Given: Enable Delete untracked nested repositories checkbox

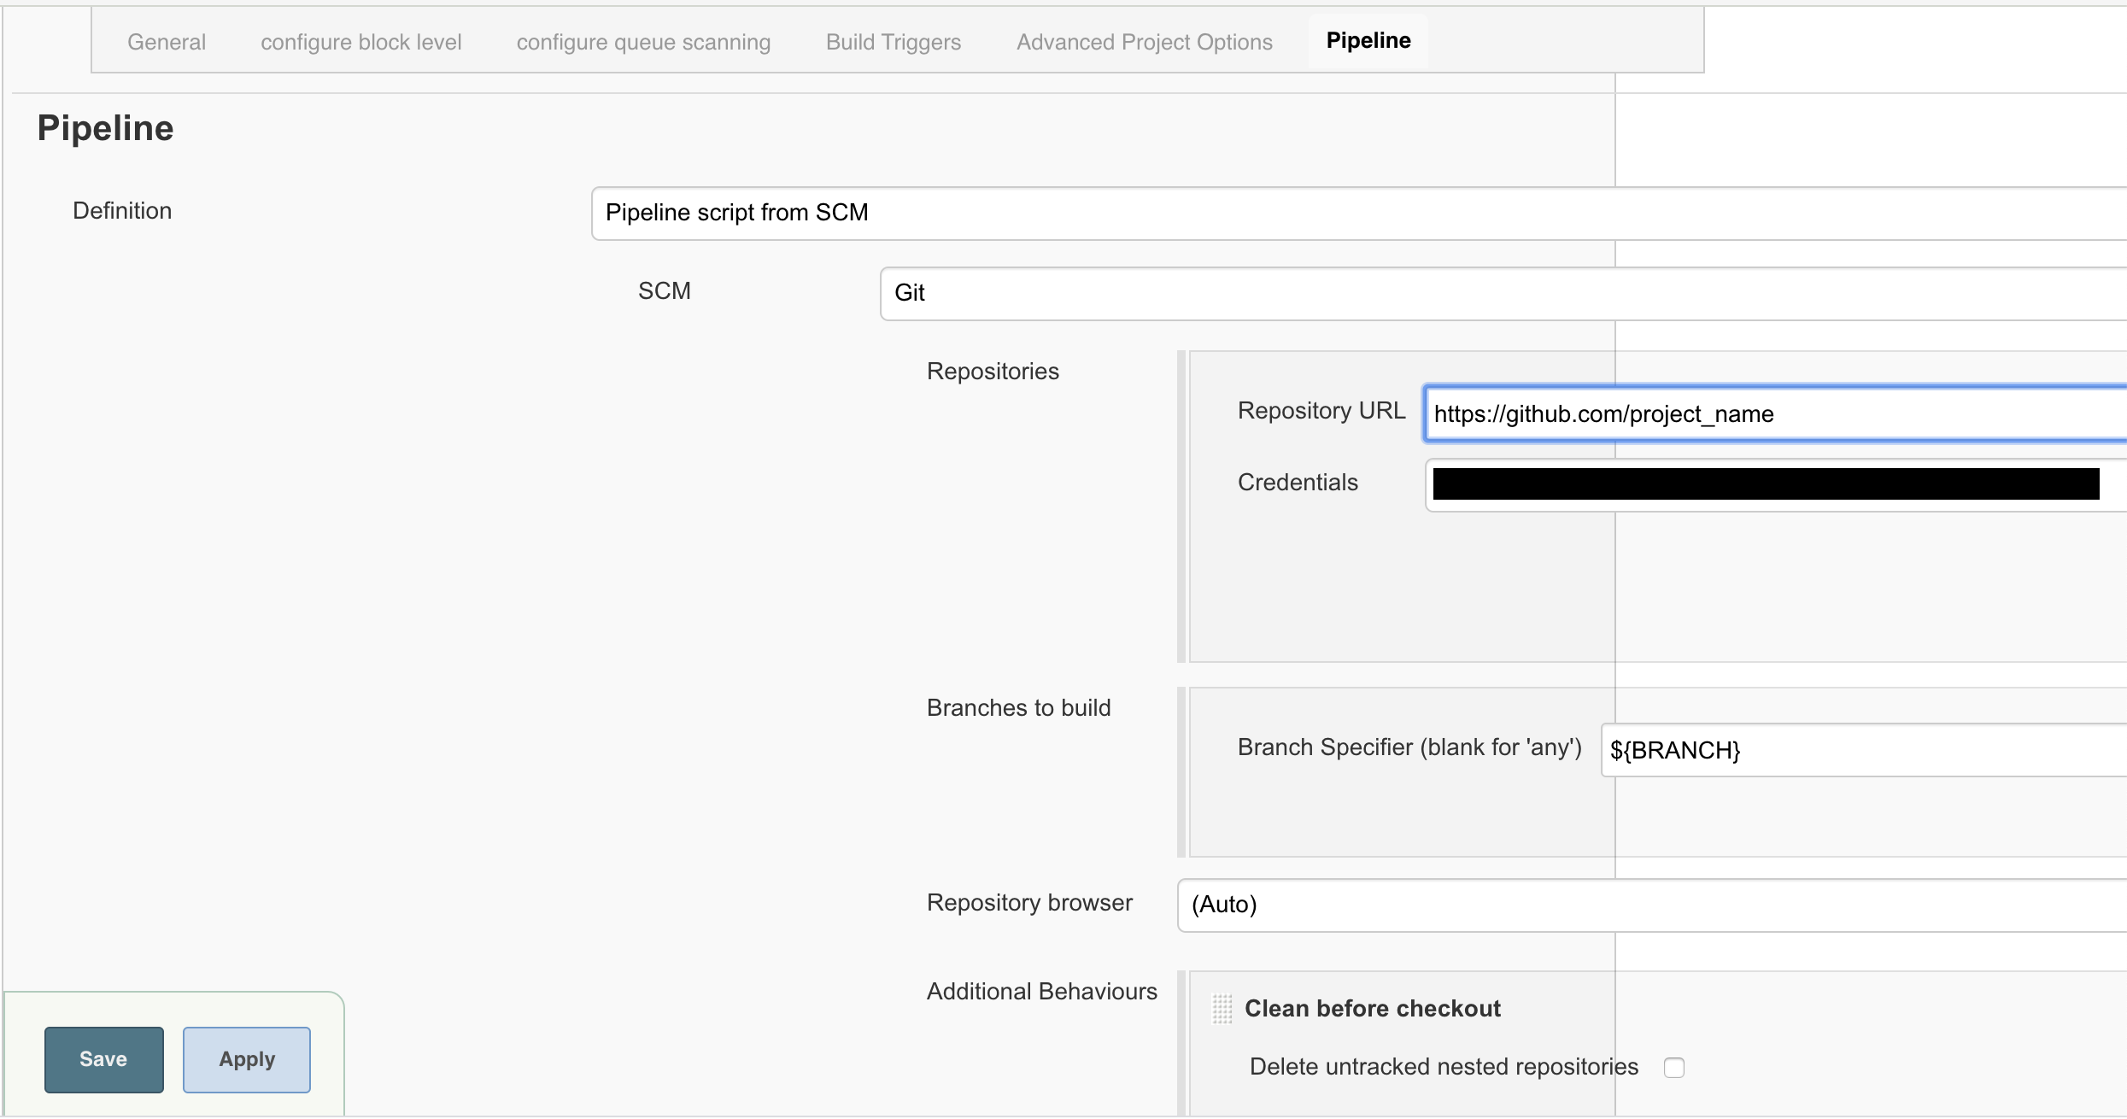Looking at the screenshot, I should (x=1674, y=1067).
